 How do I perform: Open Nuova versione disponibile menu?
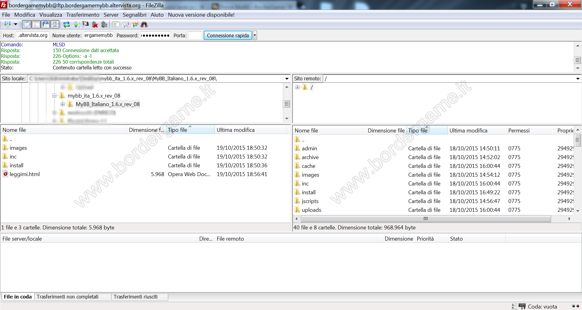click(201, 15)
